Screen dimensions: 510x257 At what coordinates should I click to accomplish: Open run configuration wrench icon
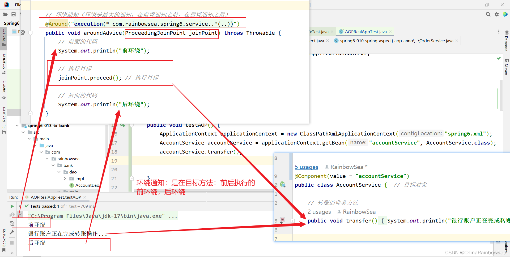[12, 232]
